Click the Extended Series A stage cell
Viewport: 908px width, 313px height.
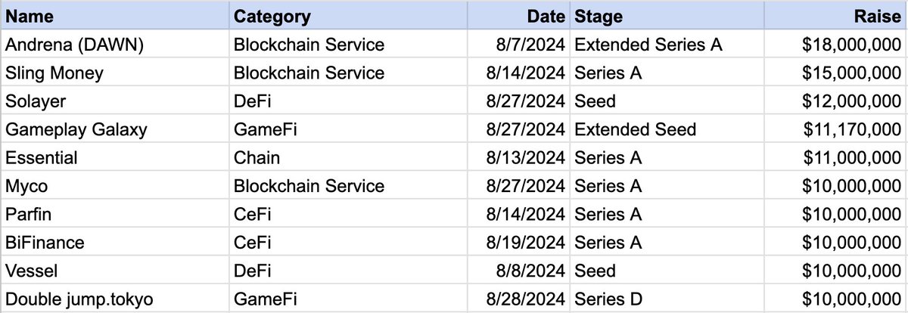pos(667,45)
